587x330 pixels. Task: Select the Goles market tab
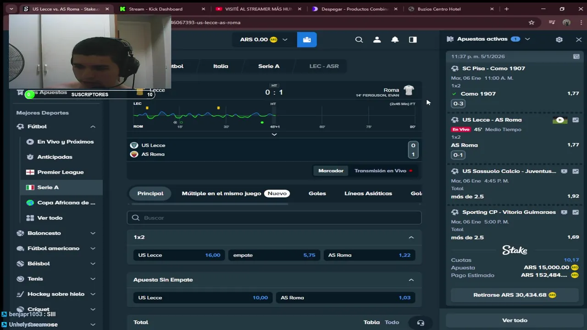point(317,193)
